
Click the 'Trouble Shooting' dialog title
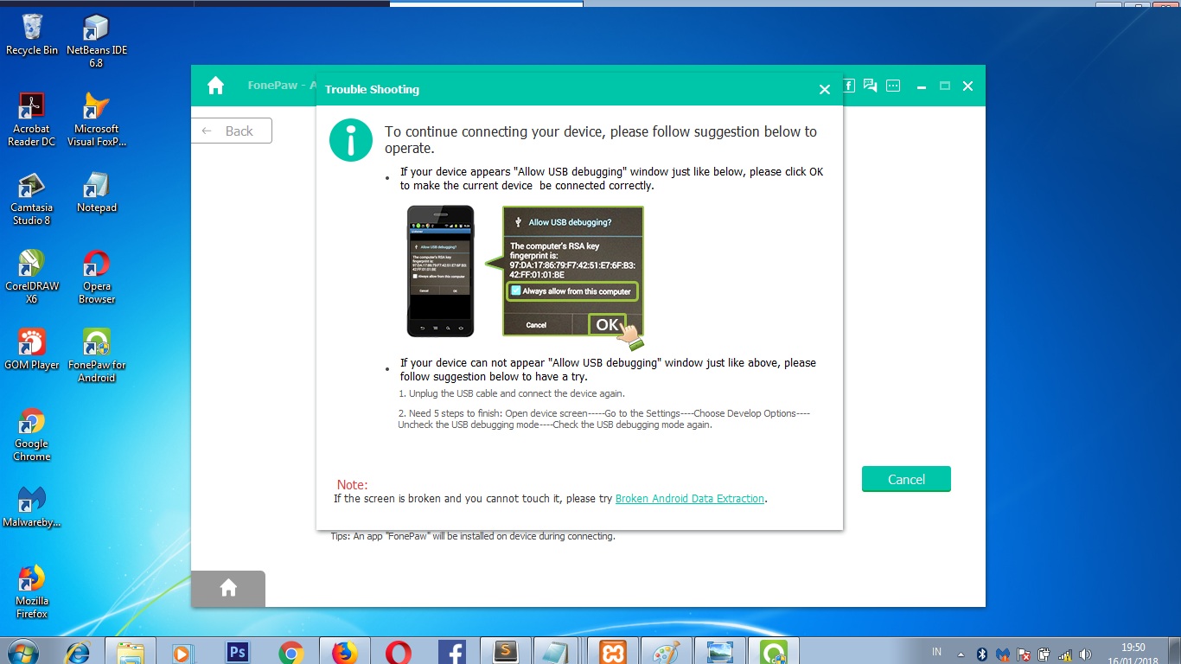372,89
